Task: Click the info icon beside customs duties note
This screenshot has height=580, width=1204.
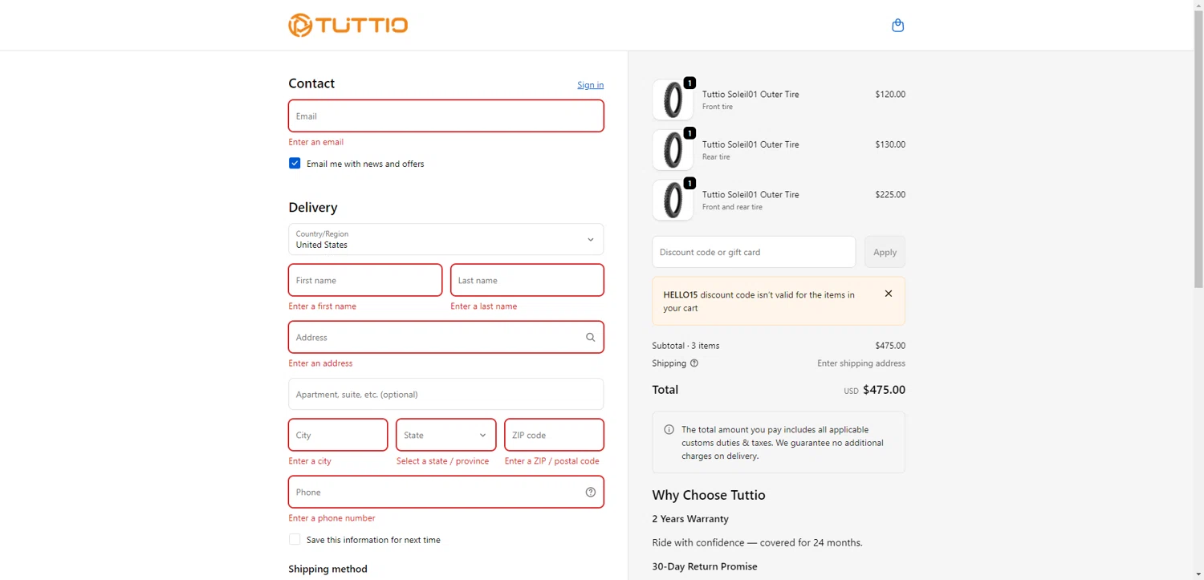Action: click(x=669, y=430)
